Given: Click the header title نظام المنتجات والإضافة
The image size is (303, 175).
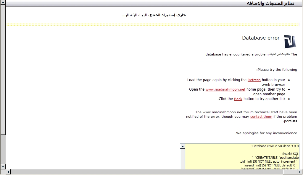Looking at the screenshot, I should (270, 3).
